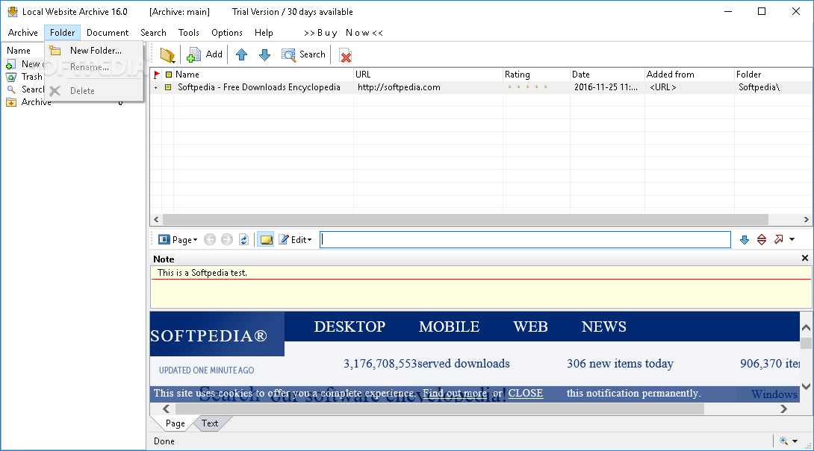Click the 2016-11-25 date cell

[x=606, y=87]
